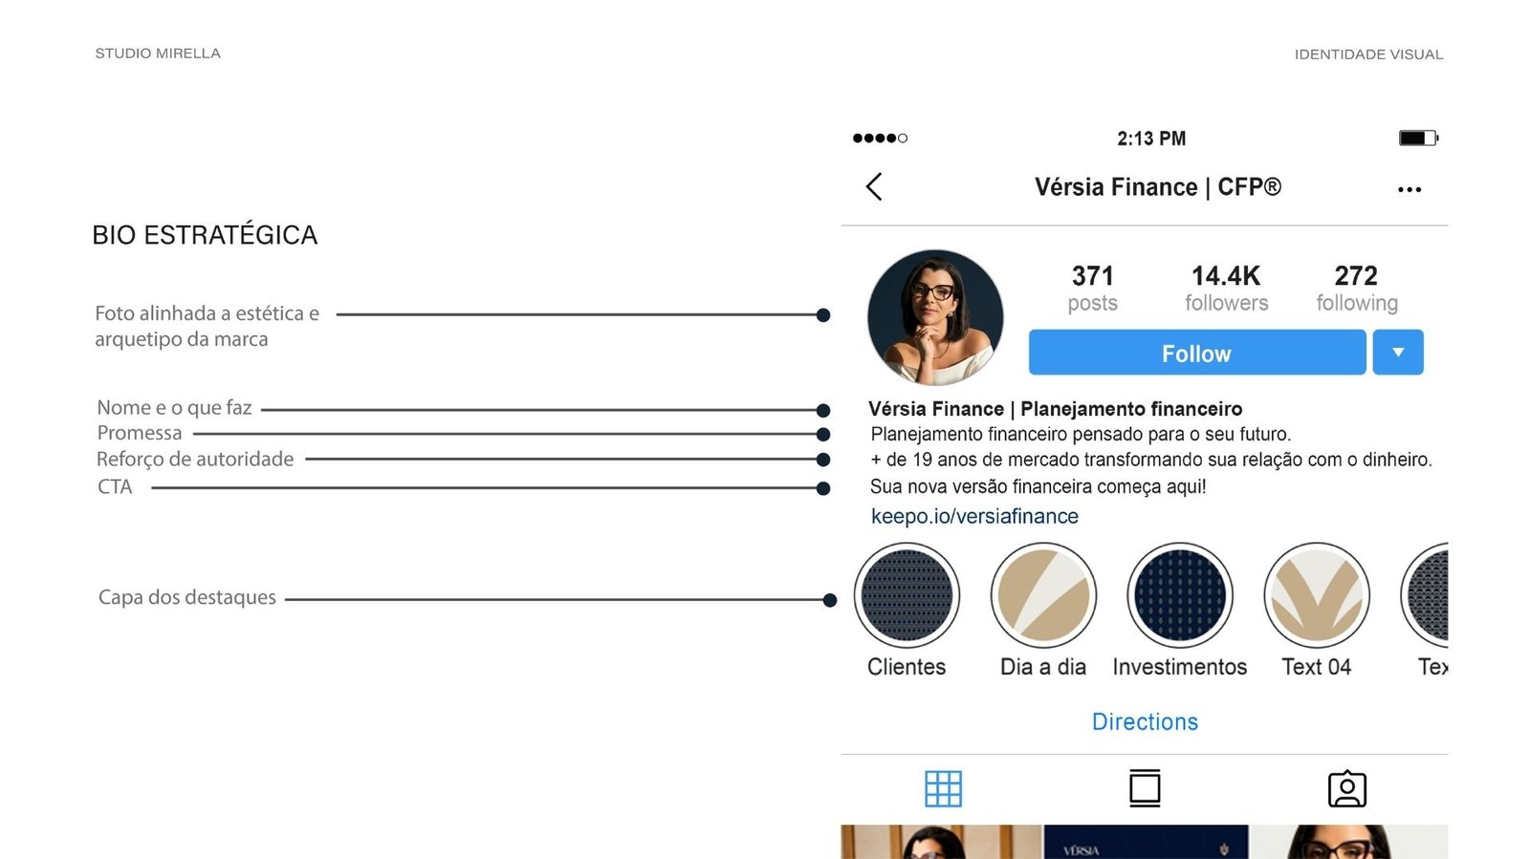Open the tagged photos tab

pos(1346,788)
